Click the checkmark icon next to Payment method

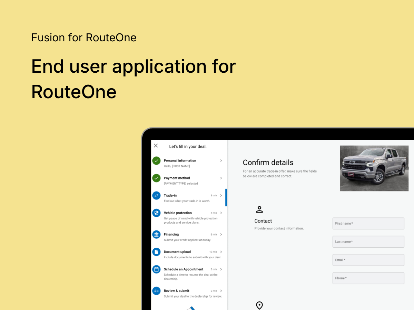156,178
